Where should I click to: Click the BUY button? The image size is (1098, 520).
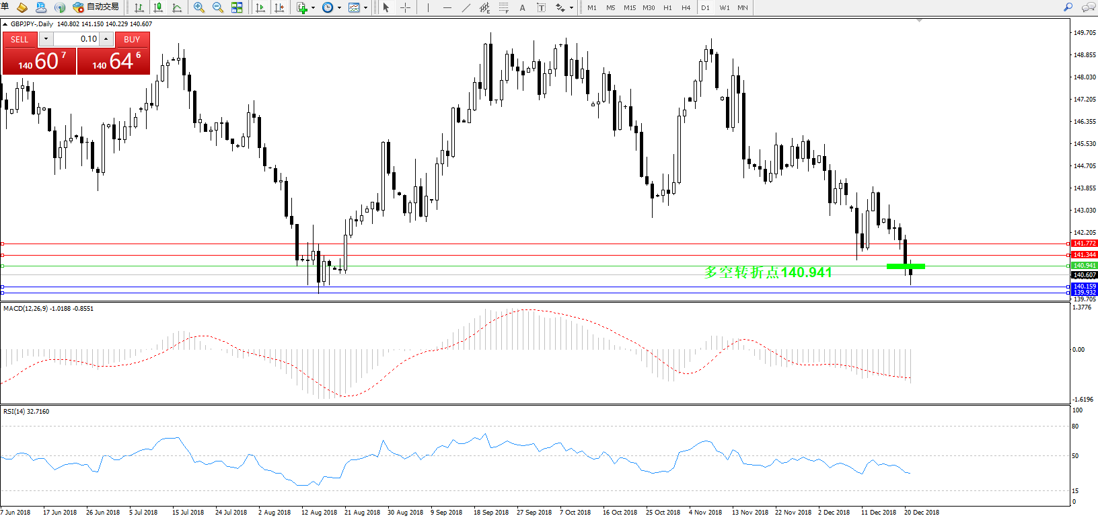132,40
